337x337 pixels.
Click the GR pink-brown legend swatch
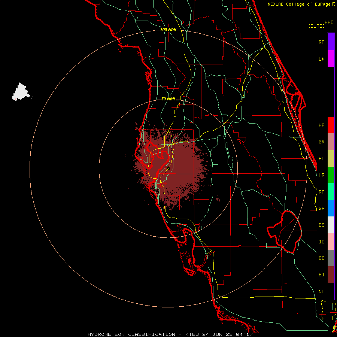(331, 142)
